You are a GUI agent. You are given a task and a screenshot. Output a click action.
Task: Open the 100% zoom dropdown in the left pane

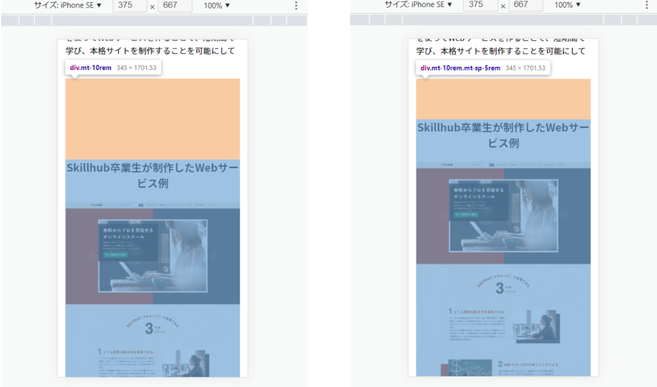215,5
